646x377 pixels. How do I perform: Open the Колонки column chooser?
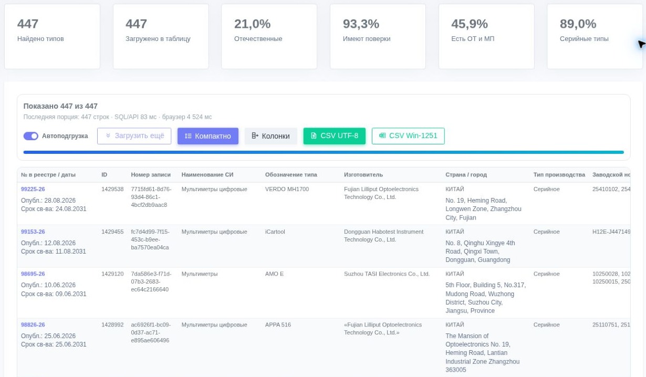pos(271,136)
